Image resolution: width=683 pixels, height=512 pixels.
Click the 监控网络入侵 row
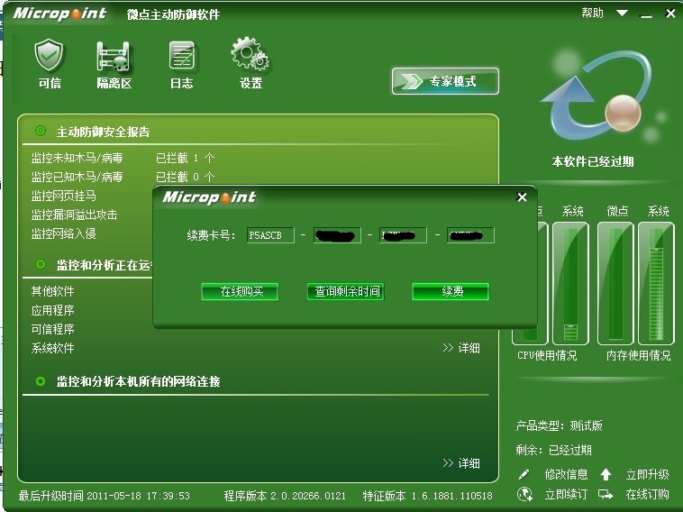tap(64, 234)
